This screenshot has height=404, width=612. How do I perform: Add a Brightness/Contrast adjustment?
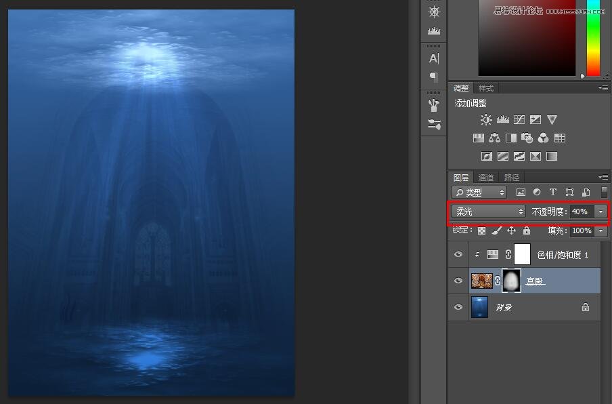pos(486,119)
